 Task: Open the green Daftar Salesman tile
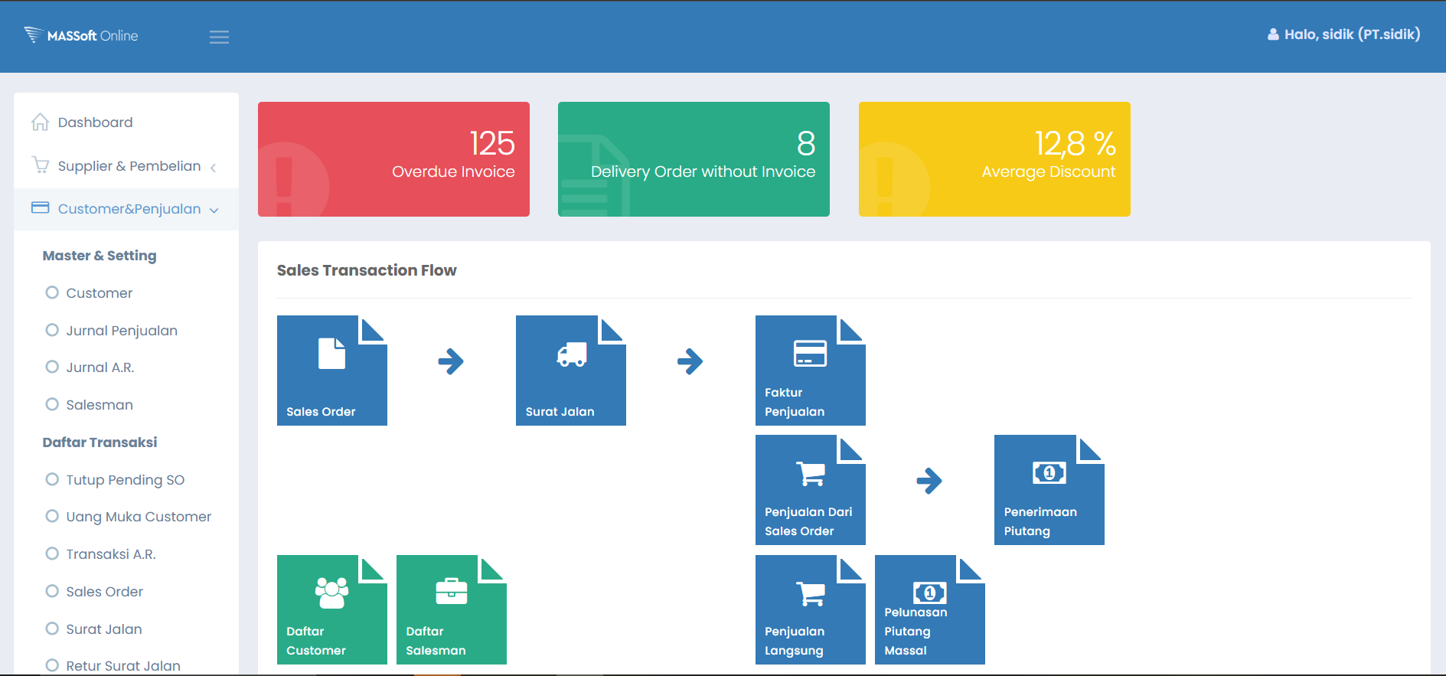pos(452,610)
